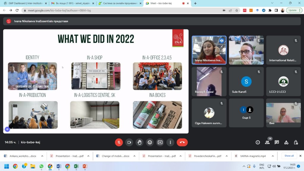
Task: Unmute the microphone in Meet
Action: (x=119, y=142)
